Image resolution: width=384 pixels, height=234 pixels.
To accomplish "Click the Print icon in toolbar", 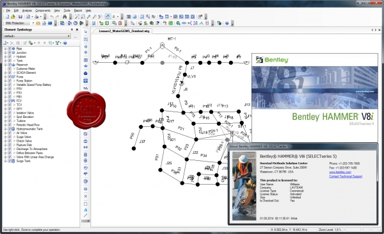I will tap(36, 17).
